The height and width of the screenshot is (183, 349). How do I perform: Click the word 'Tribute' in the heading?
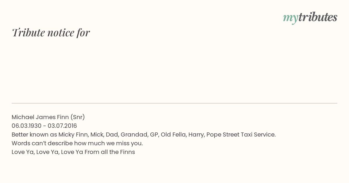(x=29, y=33)
